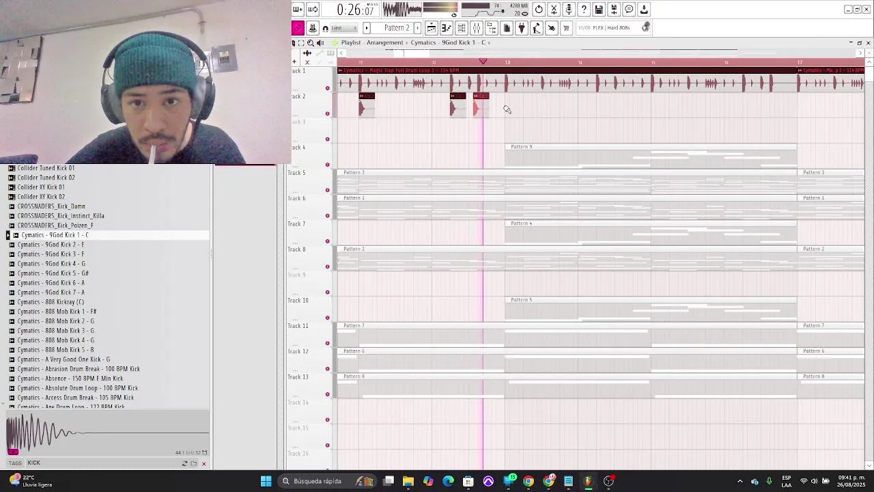This screenshot has width=874, height=492.
Task: Click the next pattern arrow
Action: 417,28
